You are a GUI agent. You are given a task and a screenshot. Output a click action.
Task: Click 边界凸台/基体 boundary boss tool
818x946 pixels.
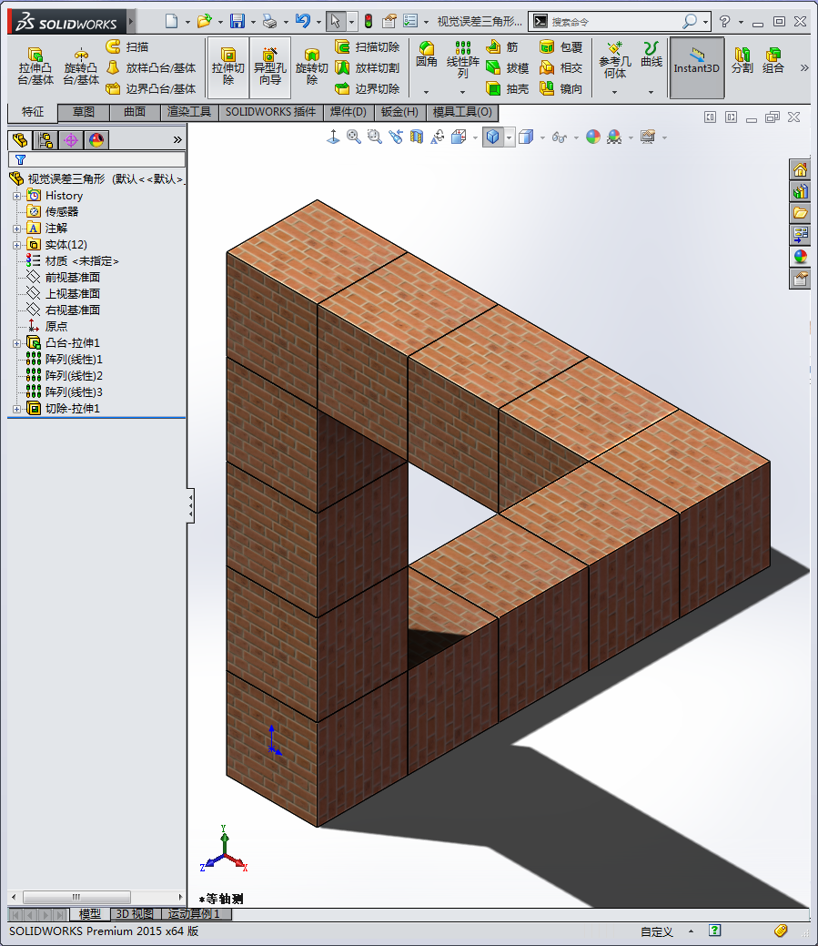click(151, 88)
